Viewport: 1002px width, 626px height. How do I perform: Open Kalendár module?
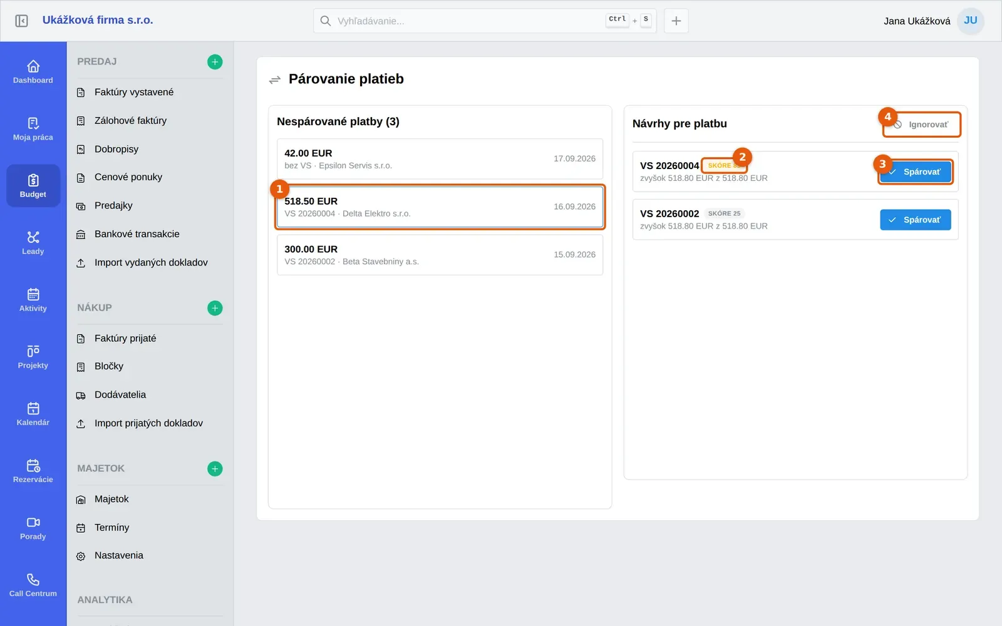pos(33,413)
